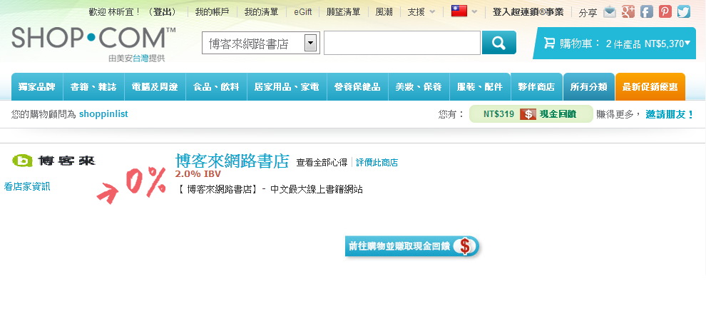Open the 書籍、雜誌 category tab

(x=94, y=87)
